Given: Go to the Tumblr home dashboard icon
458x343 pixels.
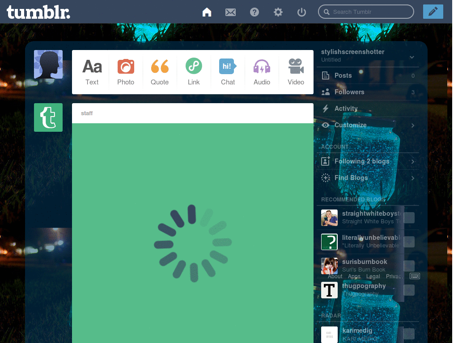Looking at the screenshot, I should [207, 12].
